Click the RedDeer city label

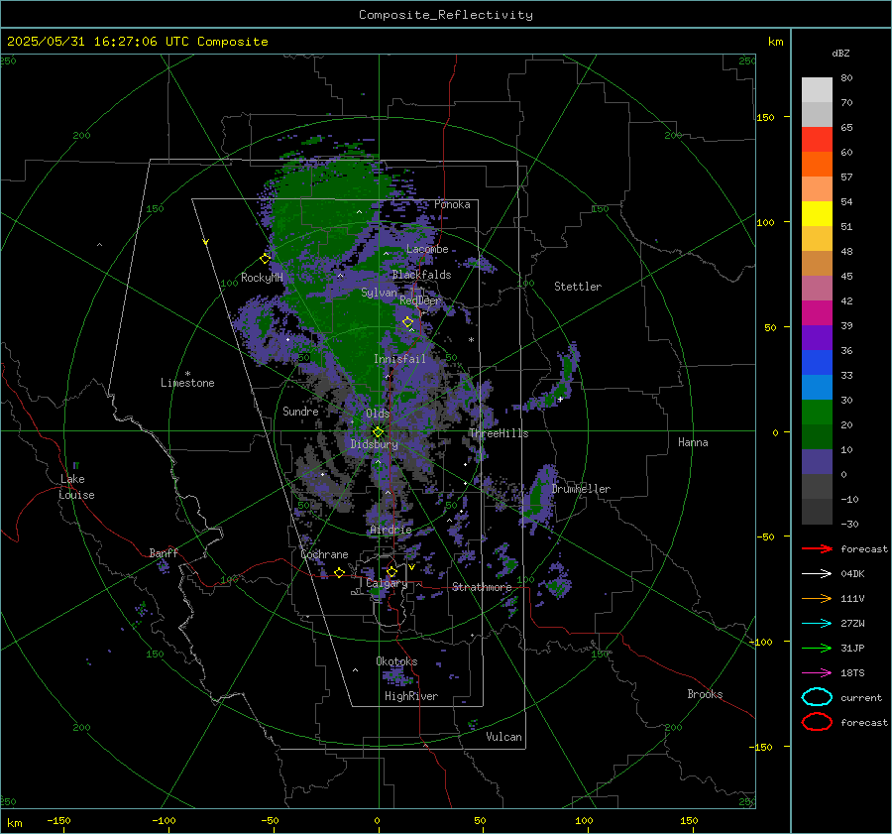(420, 300)
